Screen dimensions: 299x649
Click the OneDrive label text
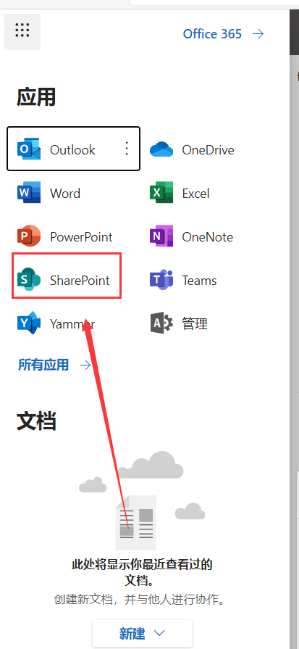209,149
